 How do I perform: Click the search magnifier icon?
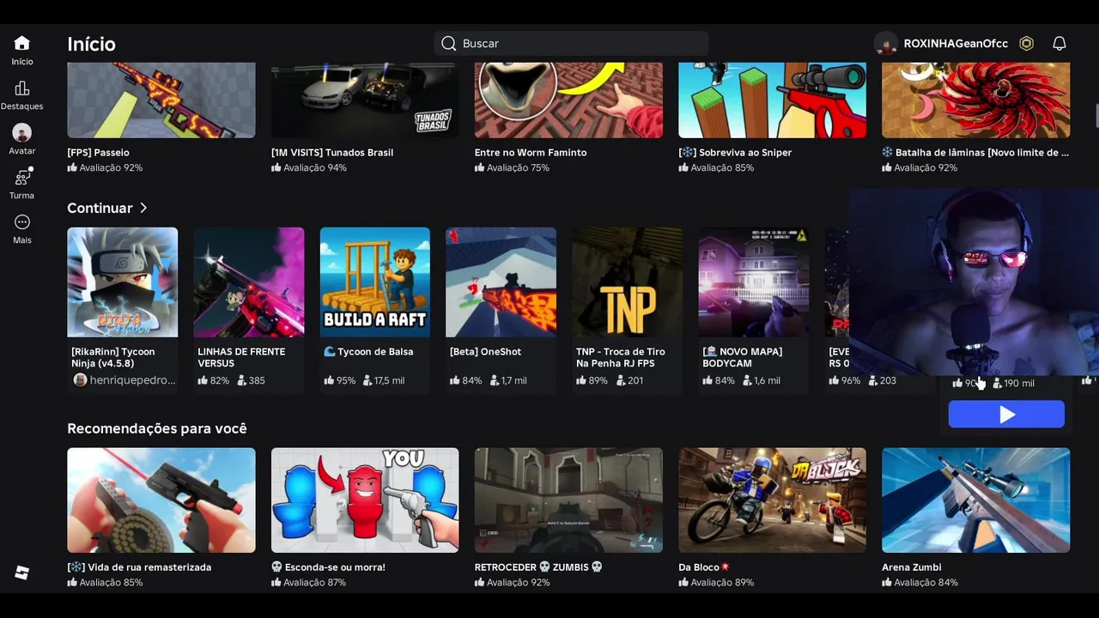(448, 44)
